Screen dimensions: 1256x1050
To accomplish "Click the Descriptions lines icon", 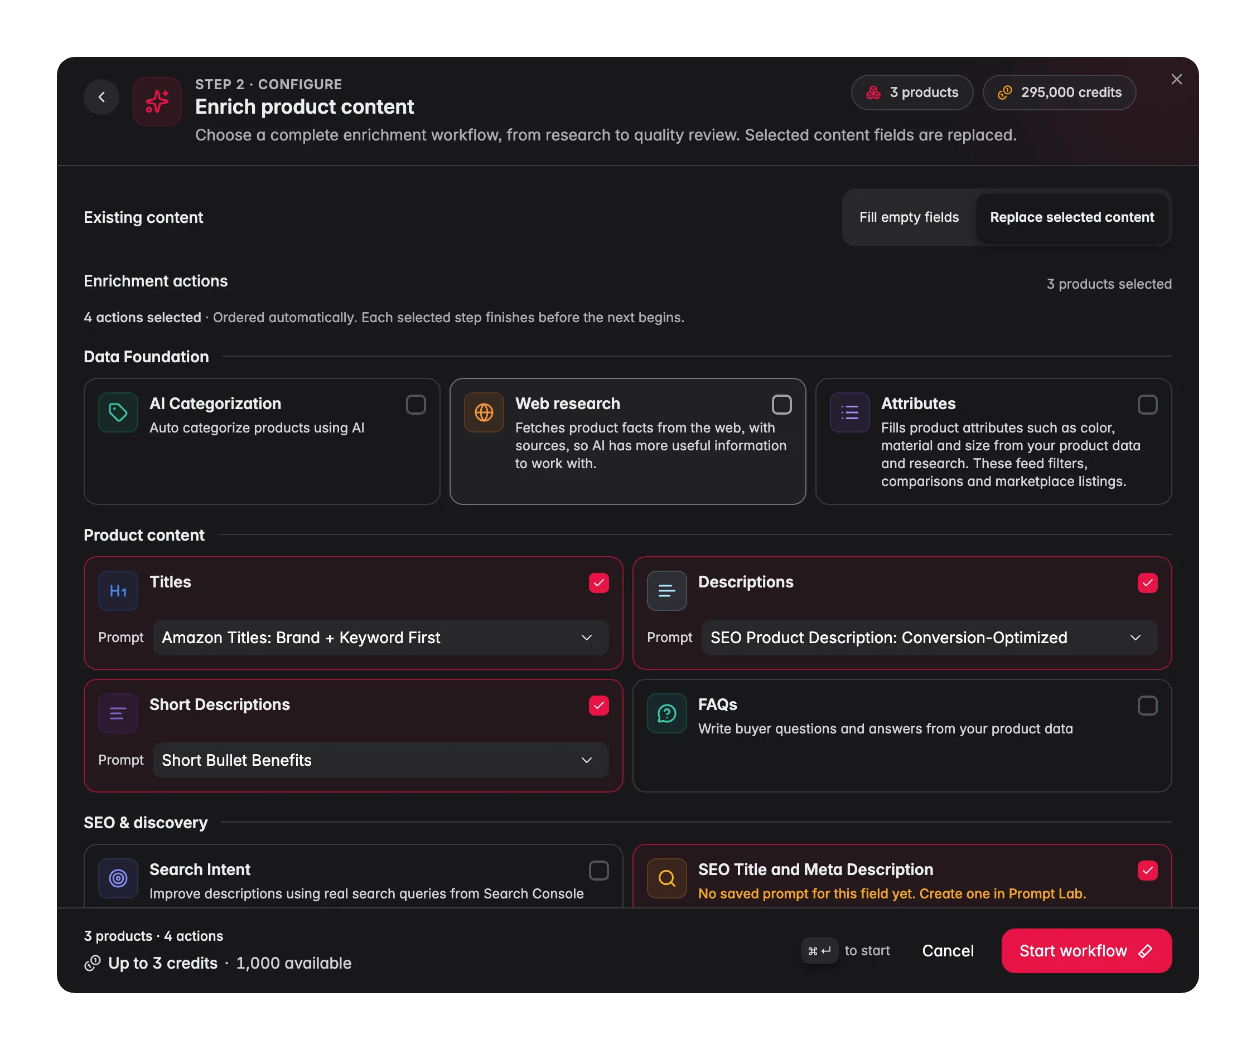I will (x=666, y=591).
